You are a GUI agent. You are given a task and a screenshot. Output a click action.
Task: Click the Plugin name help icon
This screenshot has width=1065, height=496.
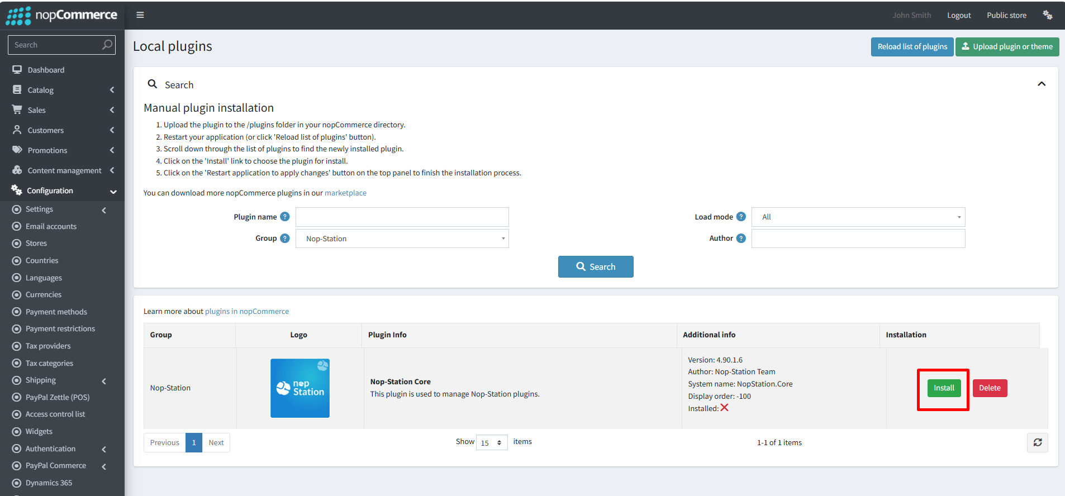pos(285,217)
